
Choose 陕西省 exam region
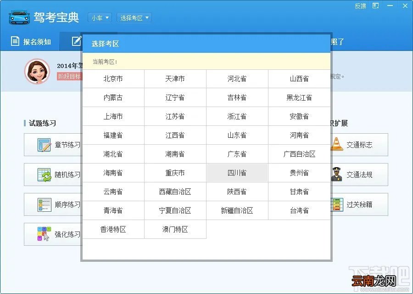click(x=237, y=192)
